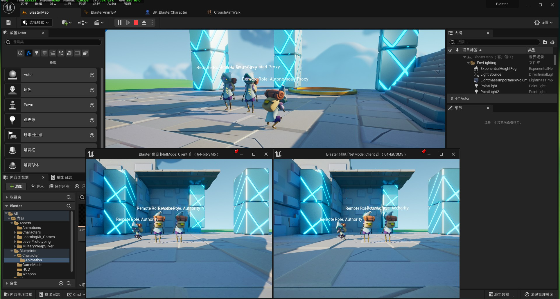Collapse the Blaster section header
The width and height of the screenshot is (560, 299).
point(6,206)
